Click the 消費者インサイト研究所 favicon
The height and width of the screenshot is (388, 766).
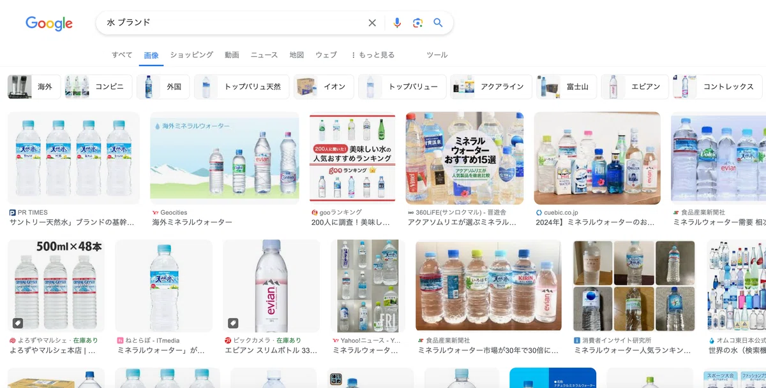[x=577, y=341]
